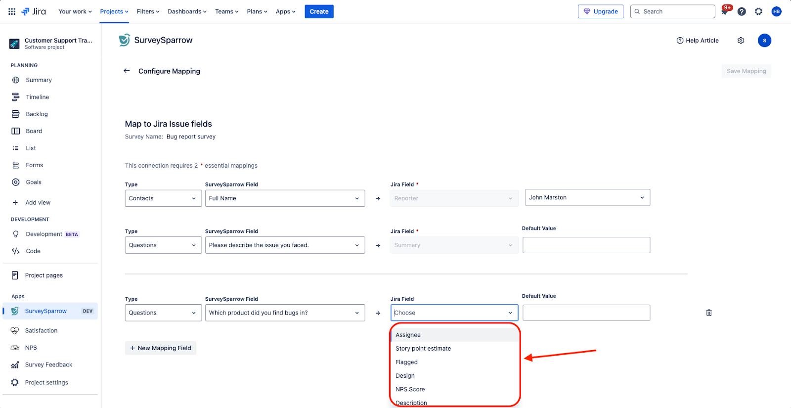Viewport: 791px width, 408px height.
Task: Click the help question mark icon in top bar
Action: tap(742, 11)
